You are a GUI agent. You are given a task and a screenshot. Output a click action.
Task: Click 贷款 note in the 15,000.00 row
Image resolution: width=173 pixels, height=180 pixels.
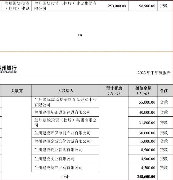click(x=164, y=141)
